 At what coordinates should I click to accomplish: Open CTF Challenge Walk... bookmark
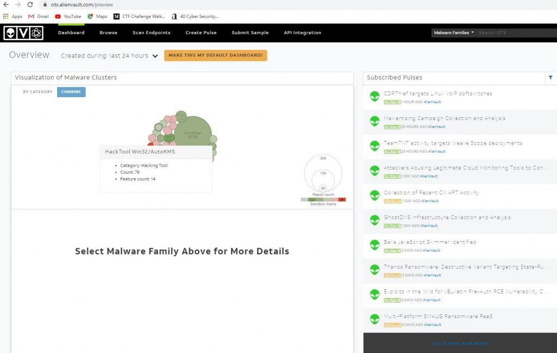click(x=139, y=16)
